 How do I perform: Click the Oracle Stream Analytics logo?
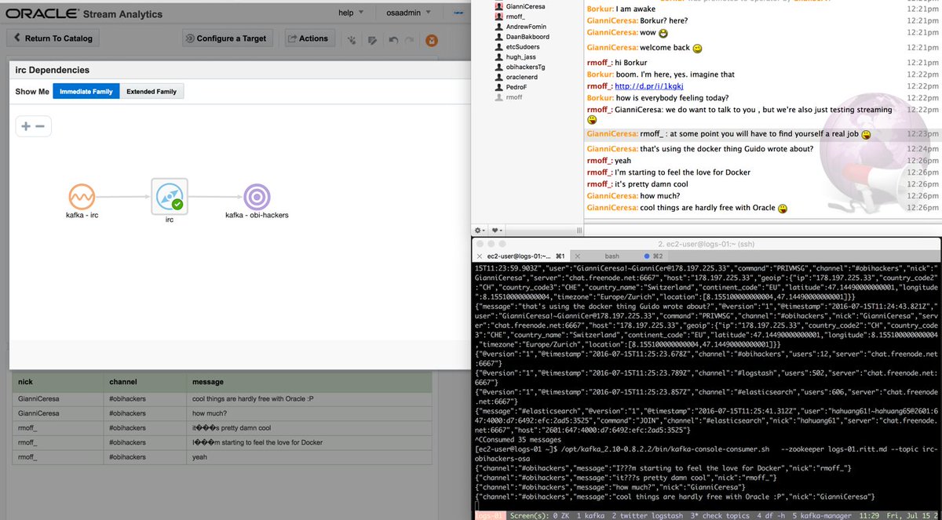coord(84,13)
